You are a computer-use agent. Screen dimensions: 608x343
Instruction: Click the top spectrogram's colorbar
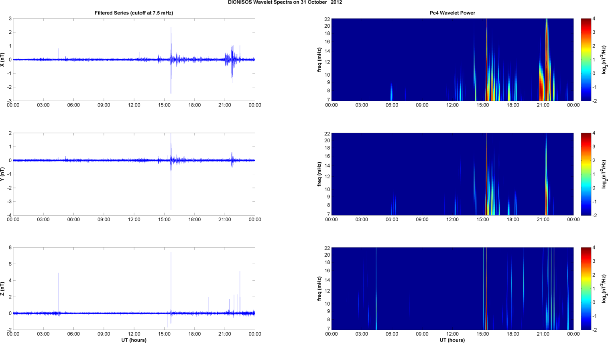pyautogui.click(x=586, y=59)
